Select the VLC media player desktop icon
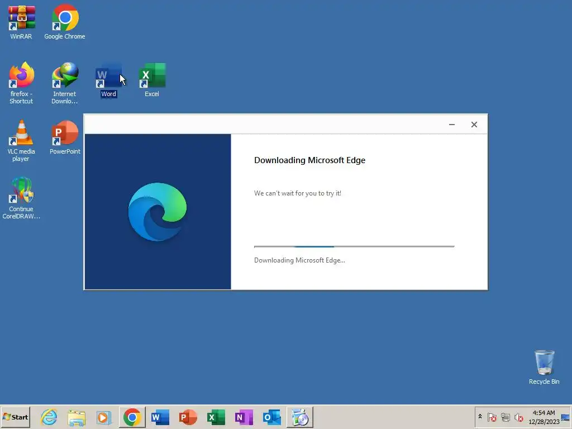The width and height of the screenshot is (572, 429). (x=21, y=141)
